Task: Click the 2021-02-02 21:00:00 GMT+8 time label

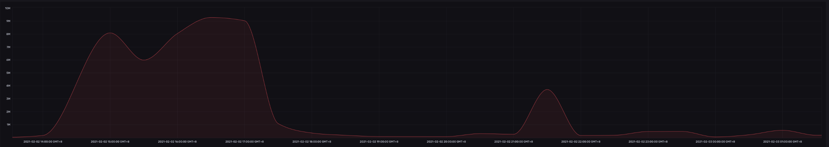Action: pos(513,142)
